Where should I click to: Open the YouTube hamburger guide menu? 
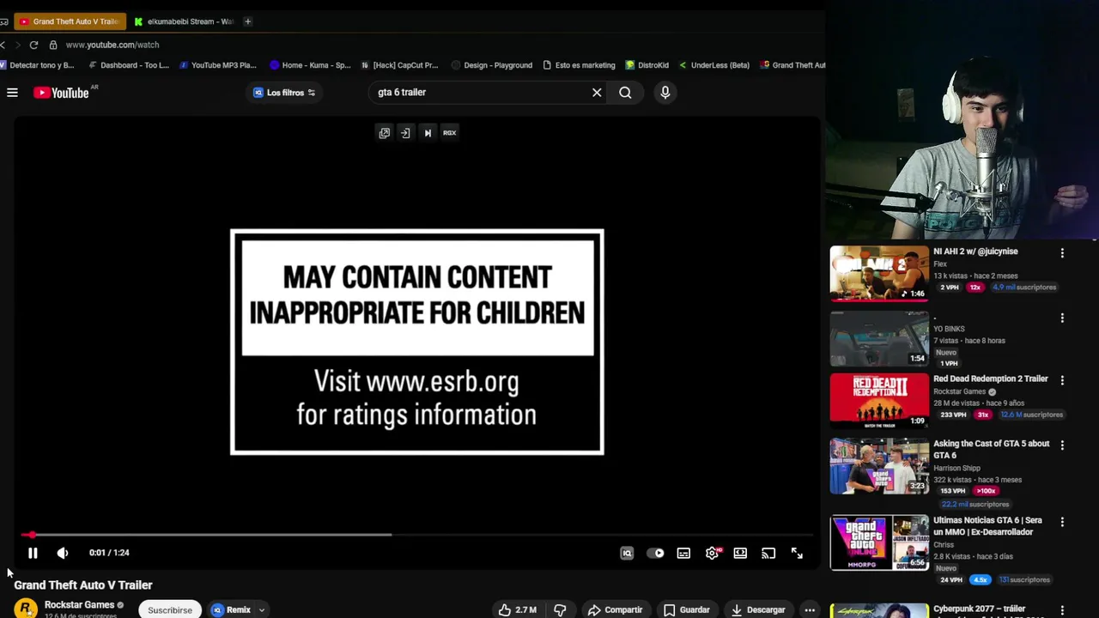[12, 93]
